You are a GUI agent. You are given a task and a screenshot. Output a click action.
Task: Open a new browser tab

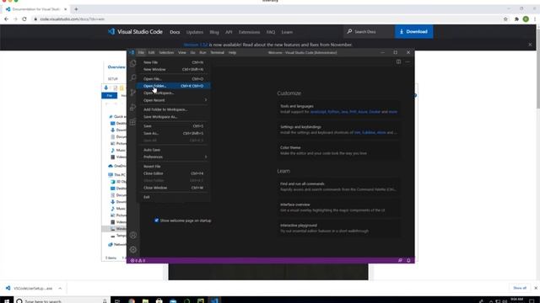[76, 9]
